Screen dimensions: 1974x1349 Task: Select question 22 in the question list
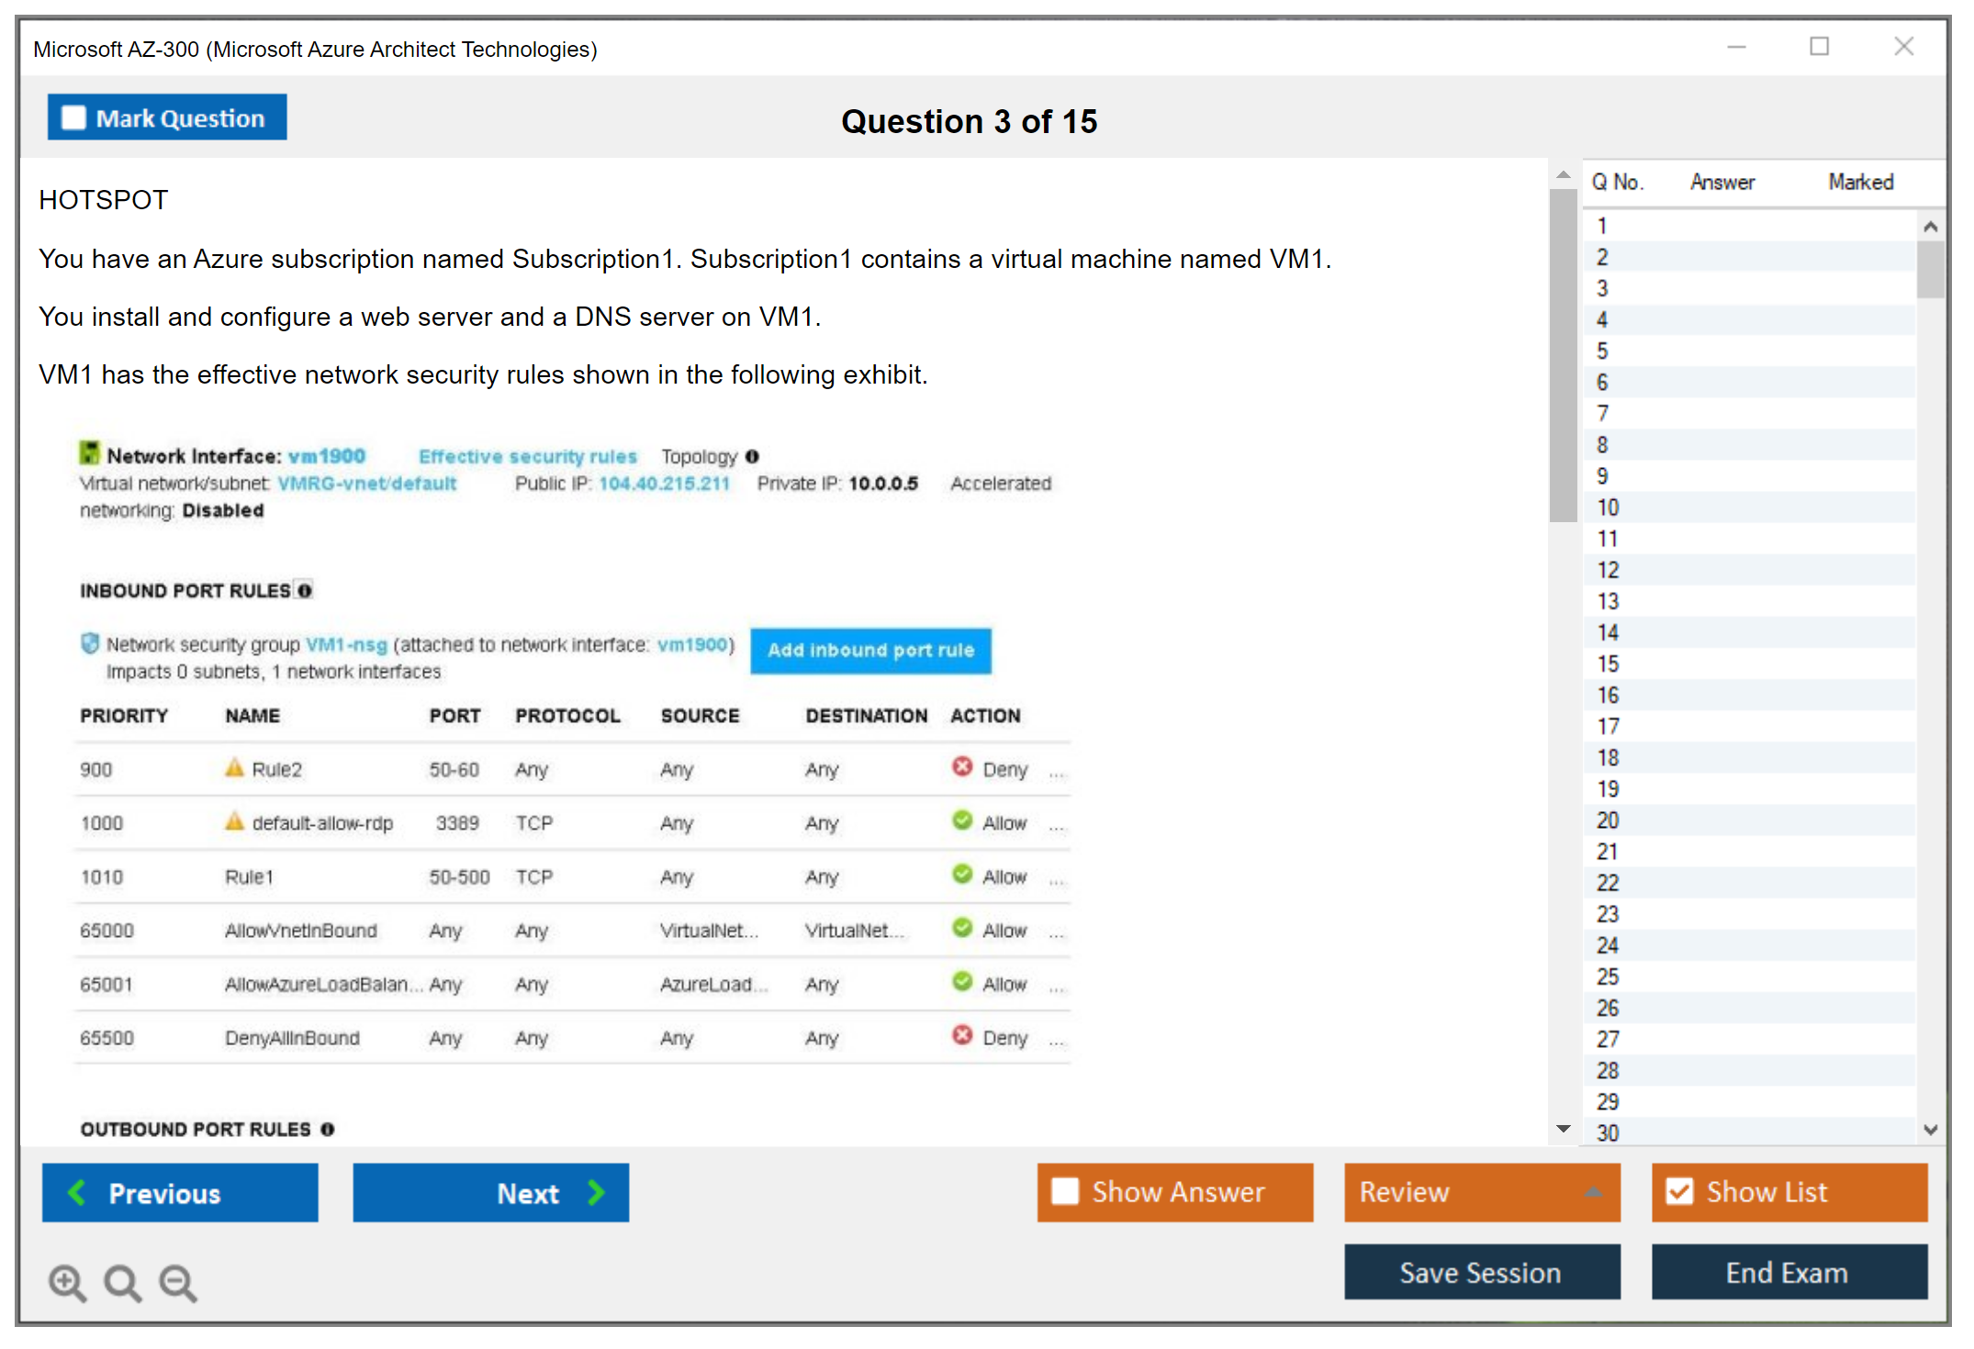pyautogui.click(x=1609, y=883)
